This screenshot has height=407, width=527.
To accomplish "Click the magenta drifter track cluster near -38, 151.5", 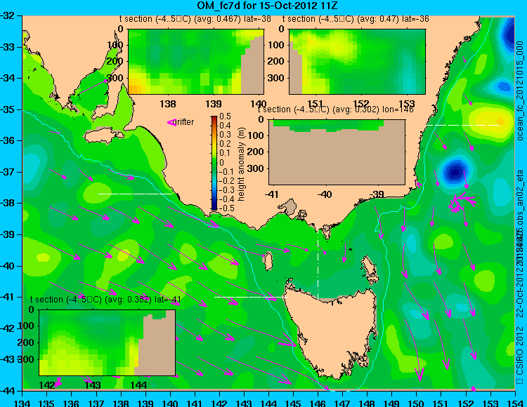I will click(462, 202).
